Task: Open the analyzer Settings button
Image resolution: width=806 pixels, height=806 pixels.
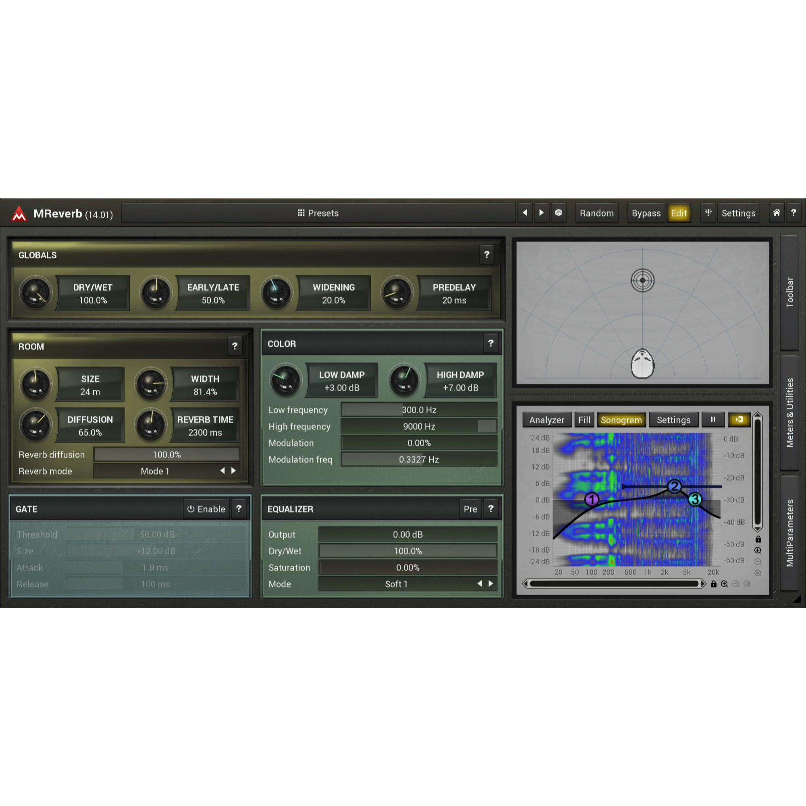Action: click(x=673, y=420)
